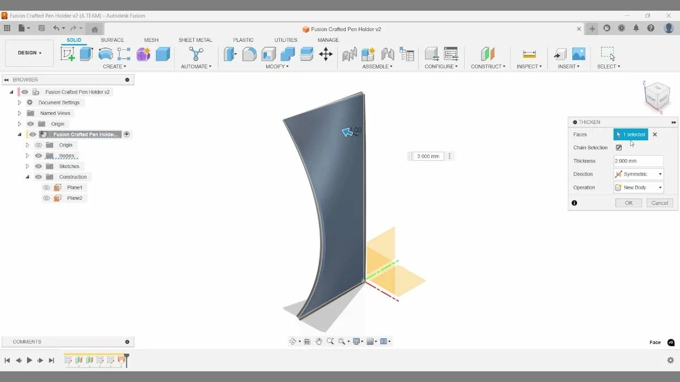
Task: Click the Zoom tool in the navigation bar
Action: pos(331,341)
